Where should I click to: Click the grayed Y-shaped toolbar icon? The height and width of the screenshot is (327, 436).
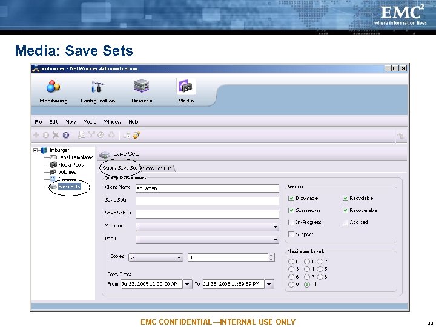(91, 135)
